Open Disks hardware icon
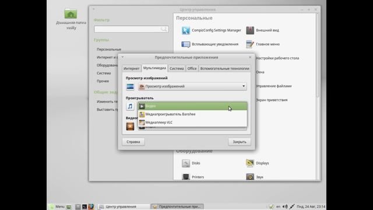This screenshot has height=210, width=373. [x=186, y=163]
